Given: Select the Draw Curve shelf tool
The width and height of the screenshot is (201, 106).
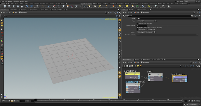Looking at the screenshot, I should [x=48, y=6].
